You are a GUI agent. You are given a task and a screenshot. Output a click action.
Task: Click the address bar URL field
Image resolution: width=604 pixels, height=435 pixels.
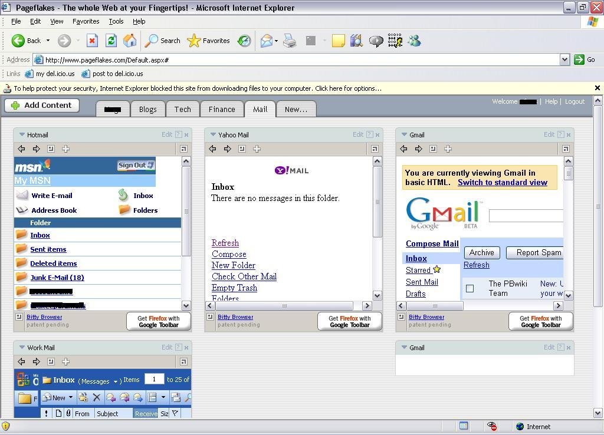[297, 60]
